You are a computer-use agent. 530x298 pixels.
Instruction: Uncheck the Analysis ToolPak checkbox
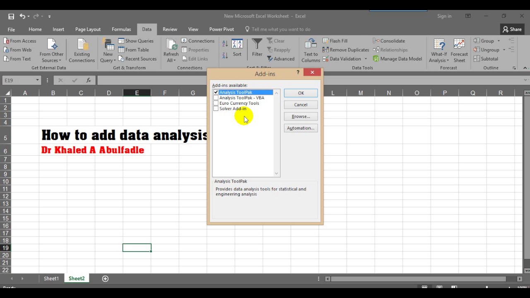[x=216, y=92]
